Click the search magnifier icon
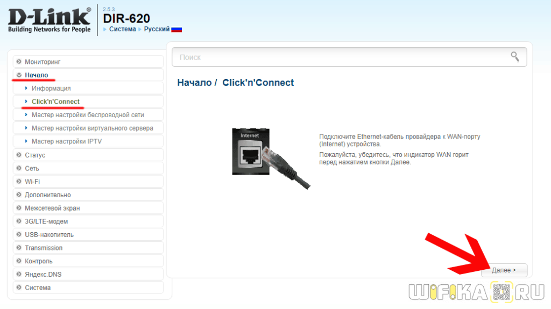551x309 pixels. coord(515,56)
